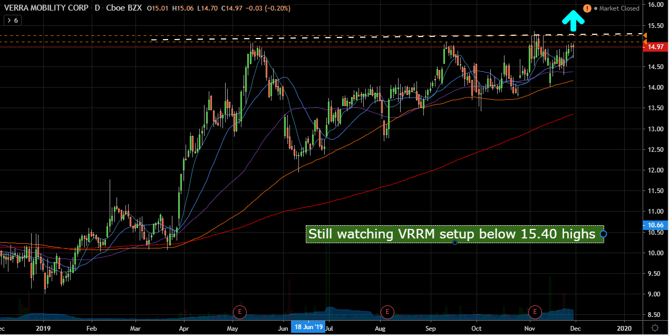Click the August earnings E marker
Image resolution: width=669 pixels, height=336 pixels.
(387, 311)
